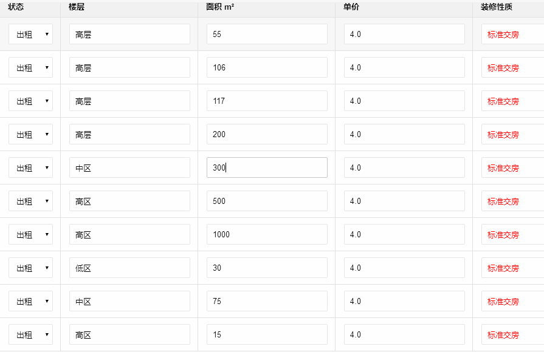Click the 单价 field in the 1000 m² row
Image resolution: width=544 pixels, height=352 pixels.
tap(404, 235)
